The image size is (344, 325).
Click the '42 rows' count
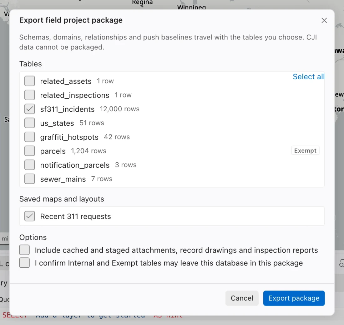point(117,137)
